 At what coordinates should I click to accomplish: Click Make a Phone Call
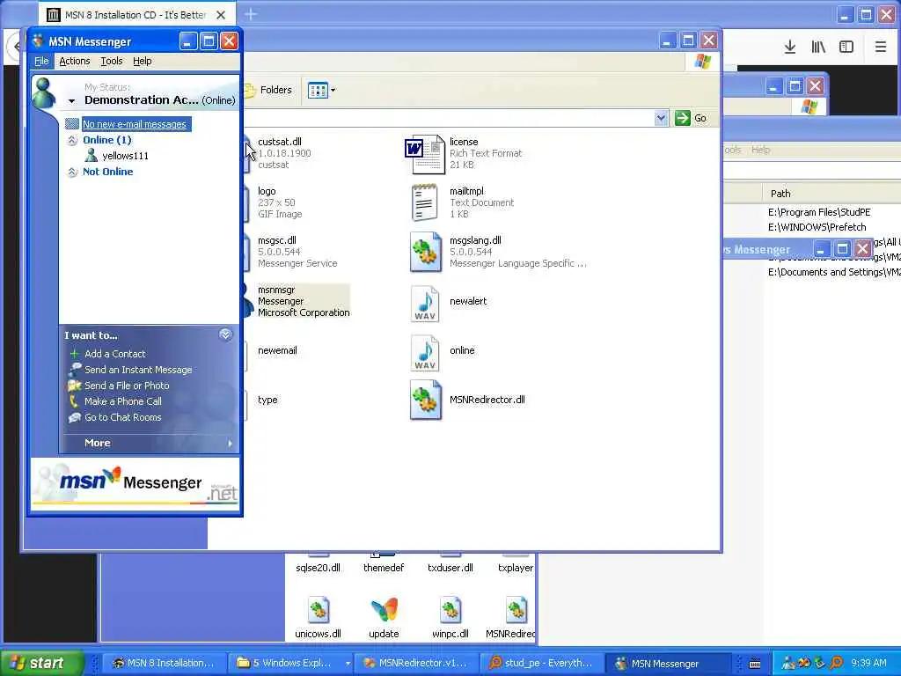coord(123,401)
